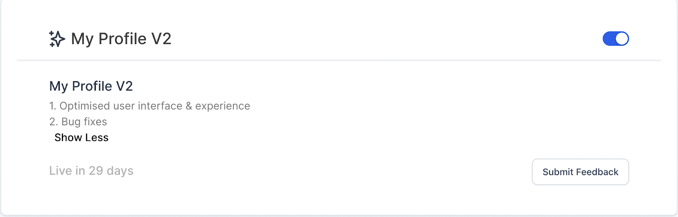
Task: Collapse details with Show Less
Action: click(x=81, y=137)
